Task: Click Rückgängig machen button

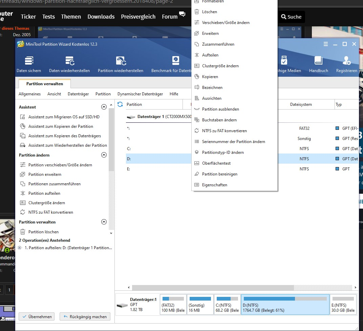Action: tap(85, 317)
